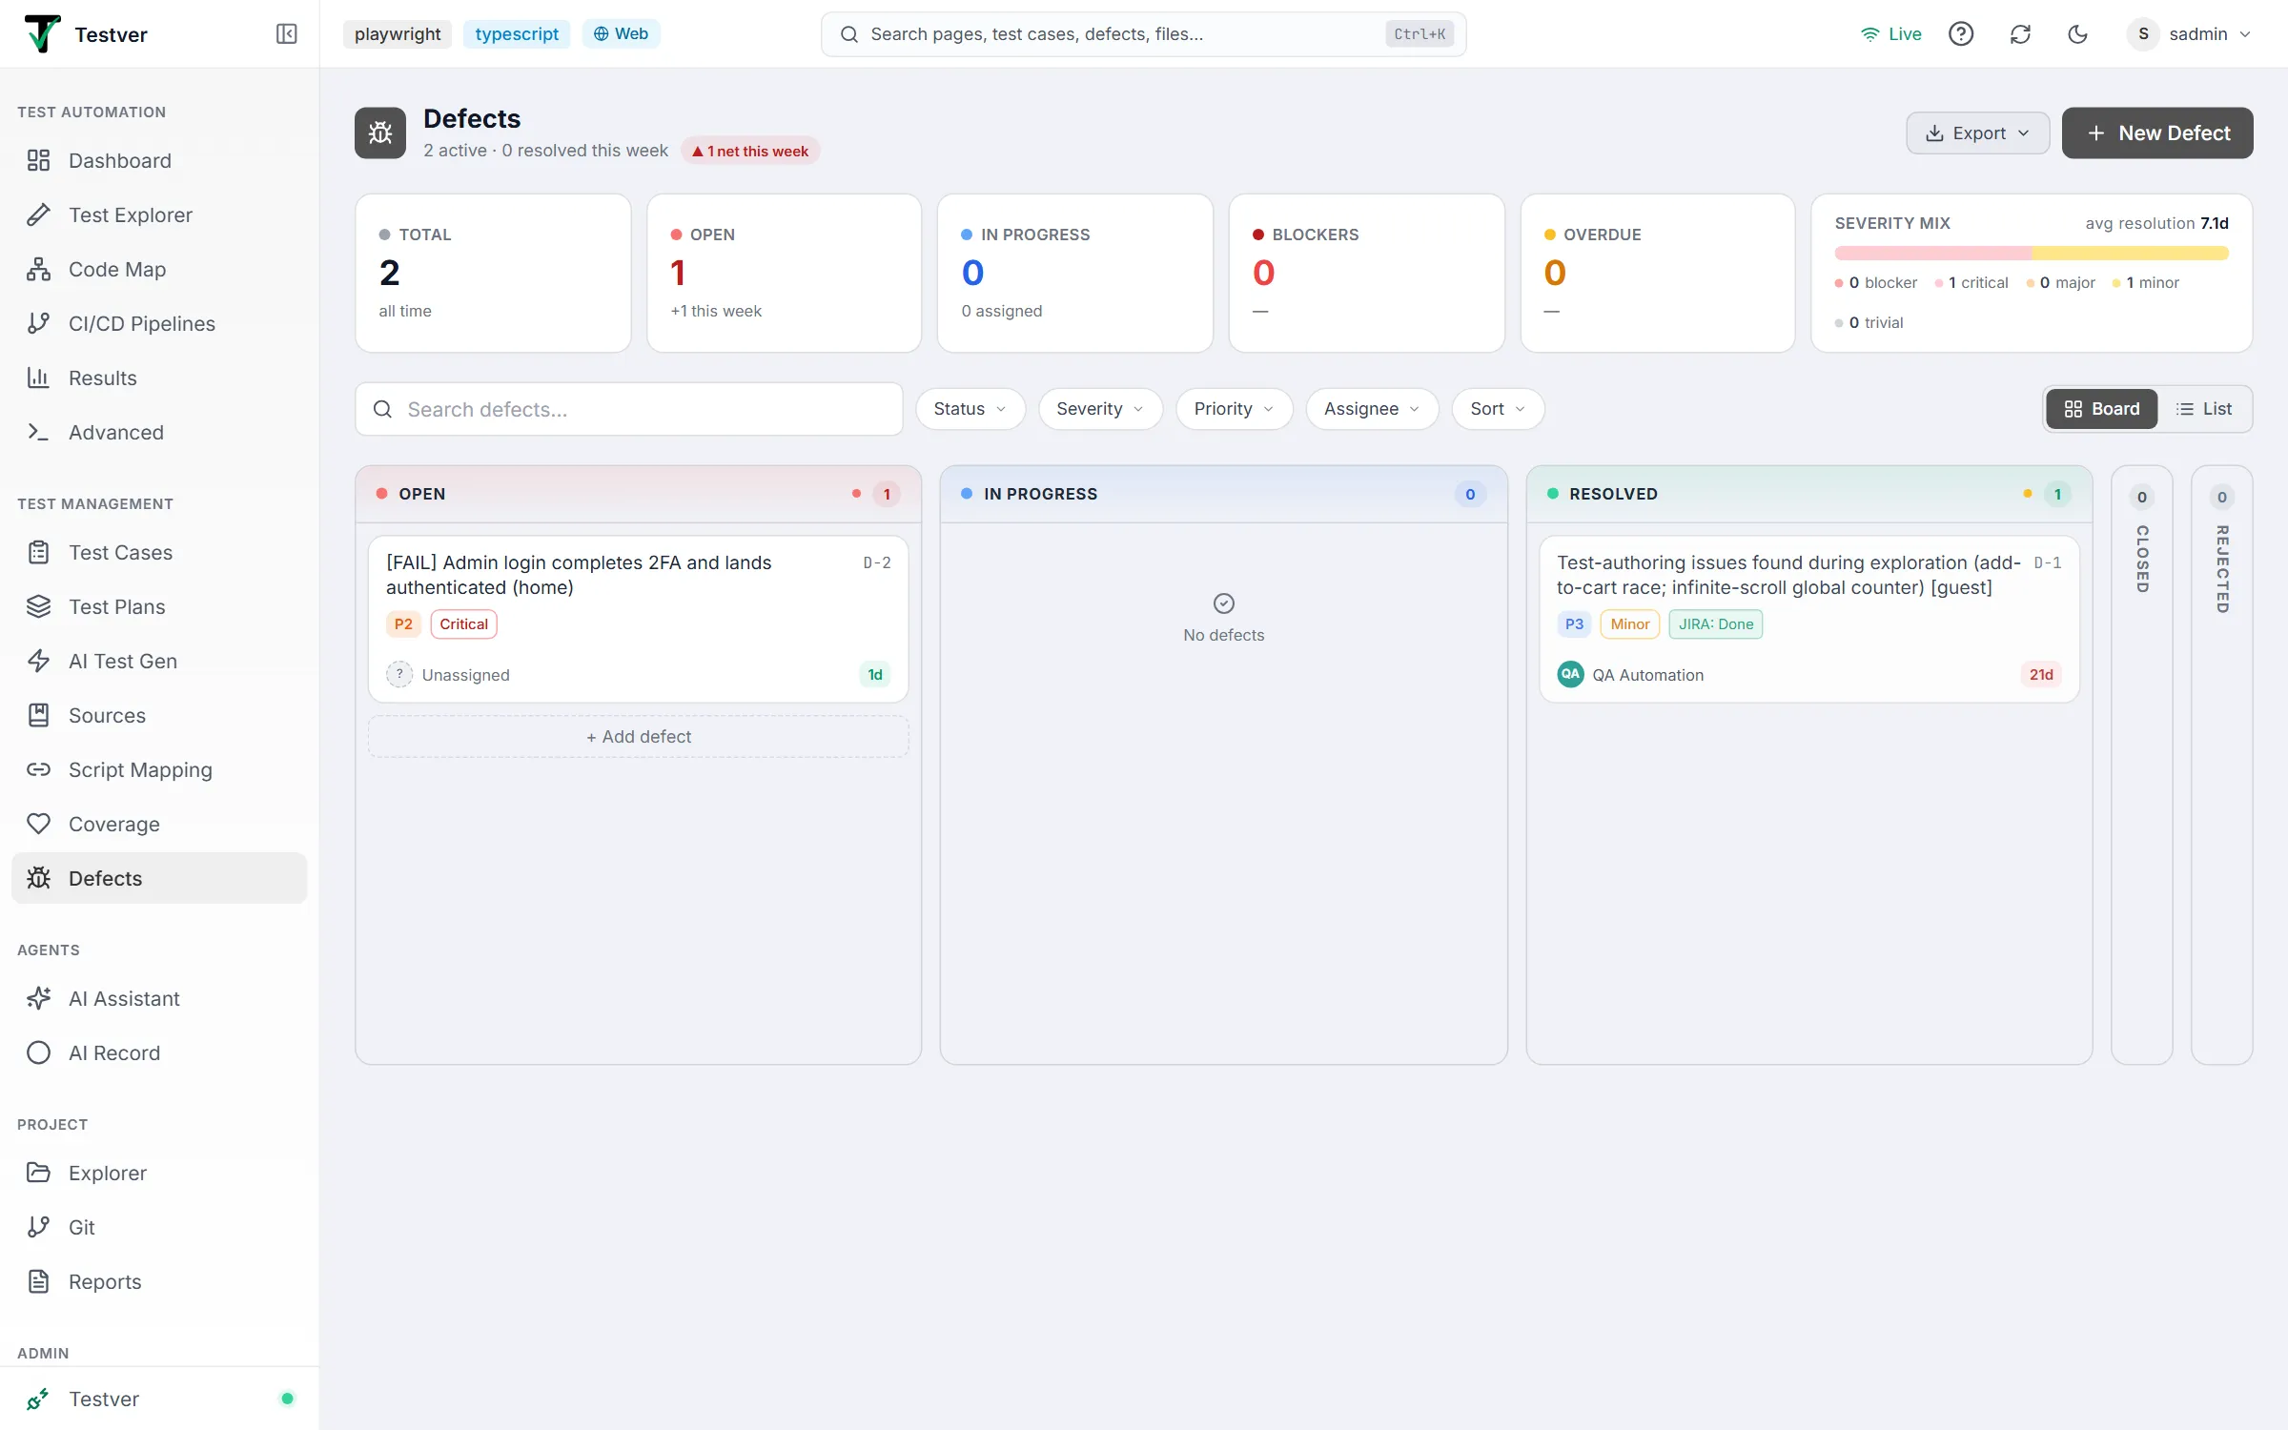Open Test Plans page

coord(159,606)
